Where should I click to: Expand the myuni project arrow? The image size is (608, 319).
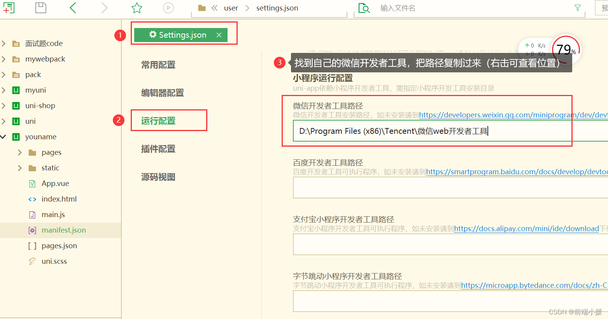[4, 90]
